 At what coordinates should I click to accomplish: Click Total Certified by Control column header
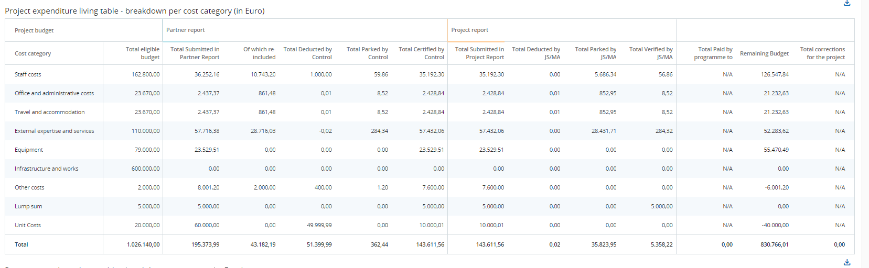coord(422,53)
